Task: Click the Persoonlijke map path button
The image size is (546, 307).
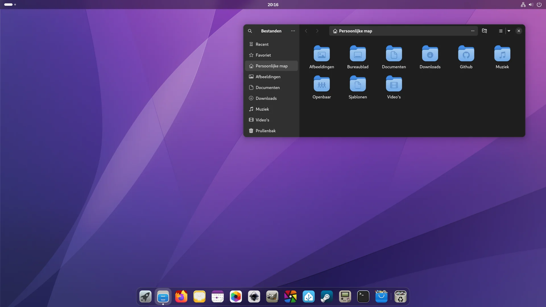Action: click(353, 31)
